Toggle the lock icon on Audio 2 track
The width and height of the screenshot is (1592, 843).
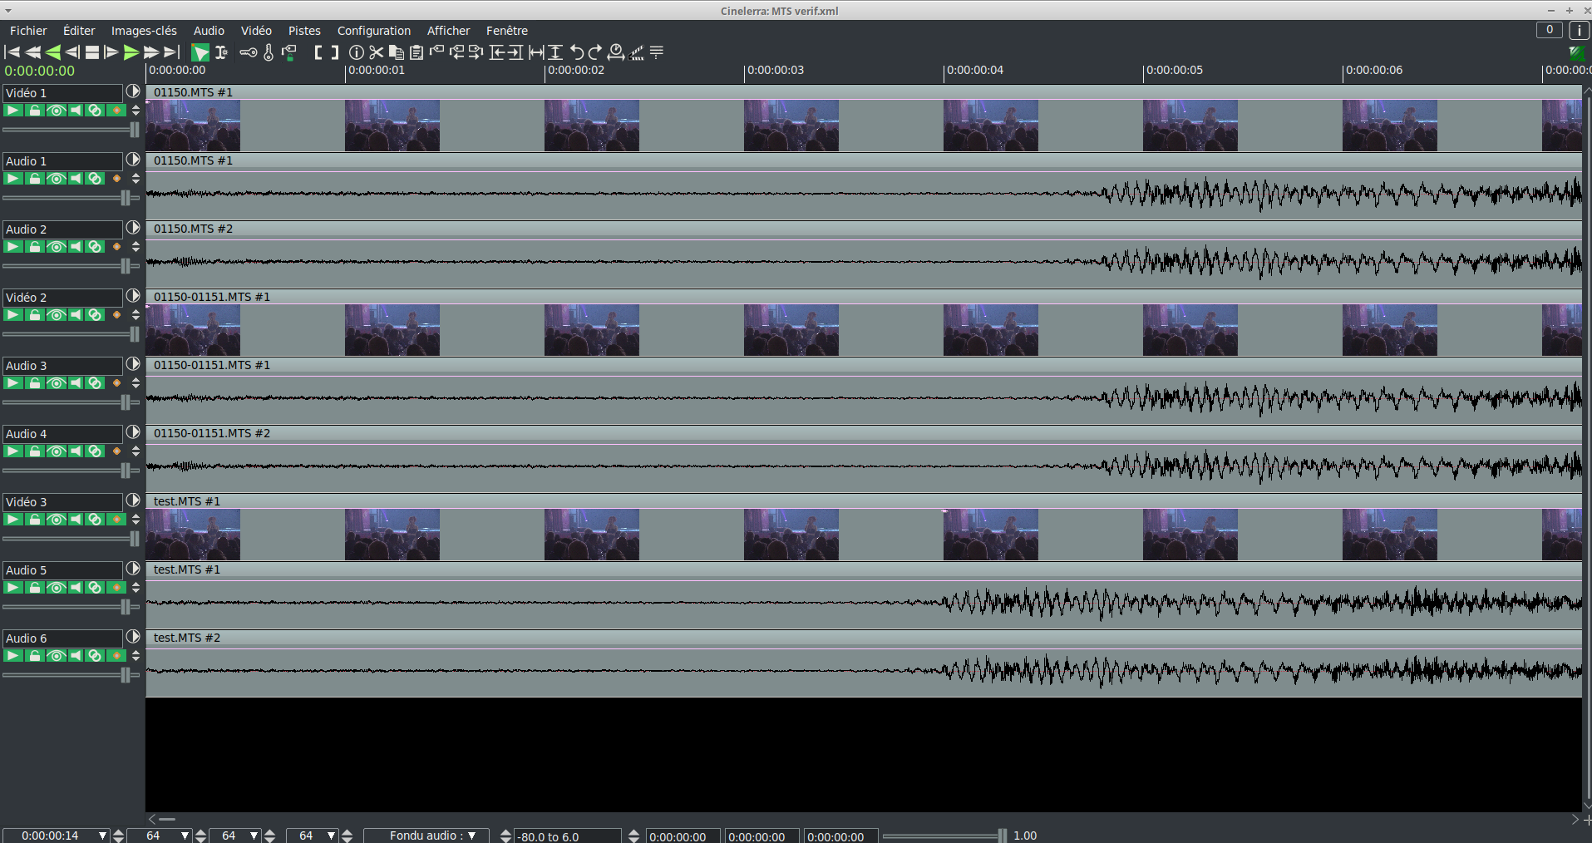click(34, 247)
